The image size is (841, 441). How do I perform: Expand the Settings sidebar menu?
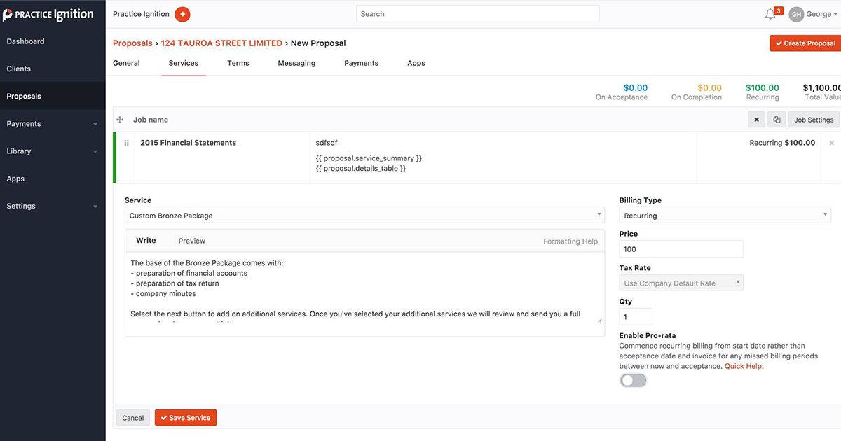tap(95, 206)
